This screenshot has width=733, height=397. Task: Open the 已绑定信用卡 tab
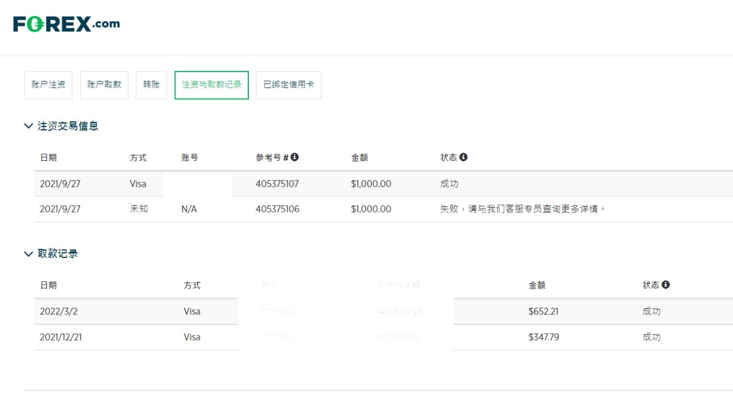pos(288,85)
